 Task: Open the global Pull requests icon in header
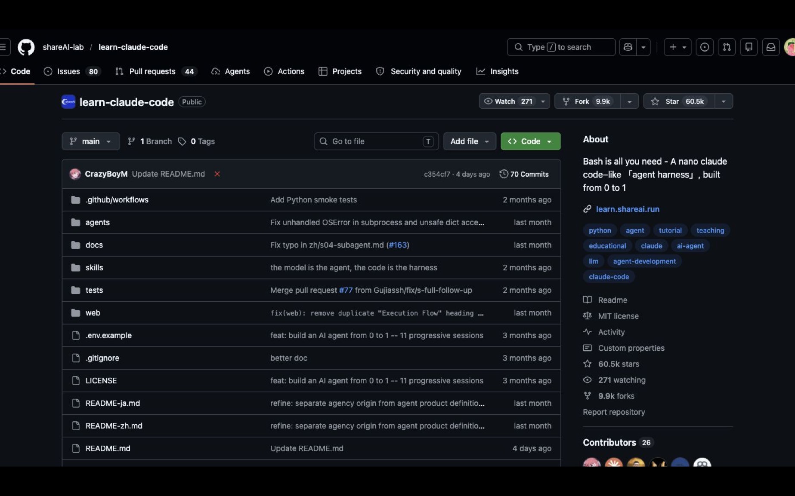click(727, 47)
